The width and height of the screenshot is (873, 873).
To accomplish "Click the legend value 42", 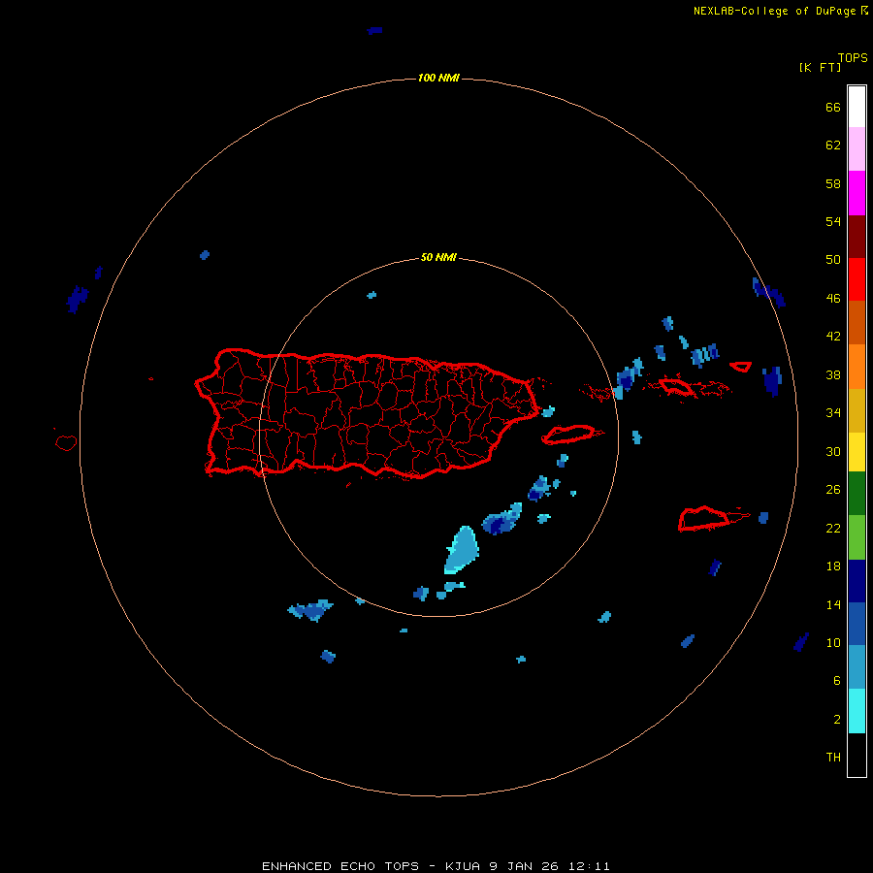I will pos(833,337).
